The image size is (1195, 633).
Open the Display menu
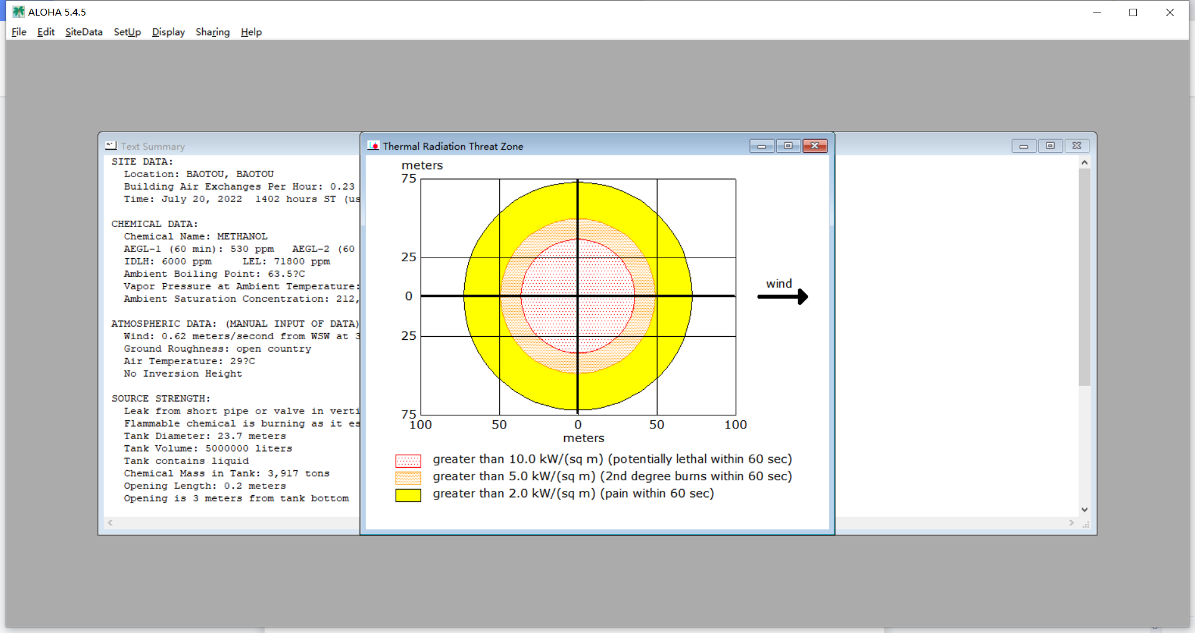click(168, 32)
